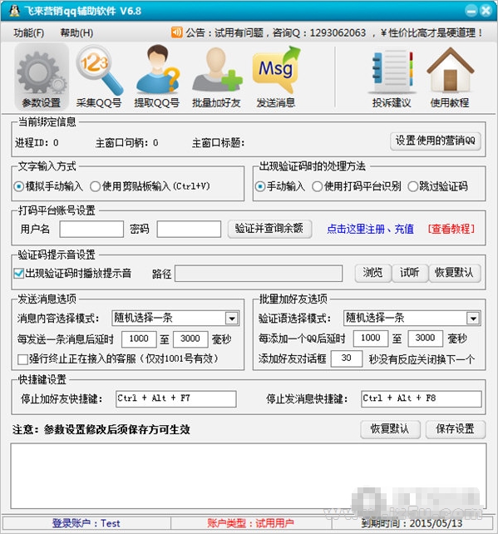498x534 pixels.
Task: Open the 提取QQ号 user icon
Action: (x=156, y=77)
